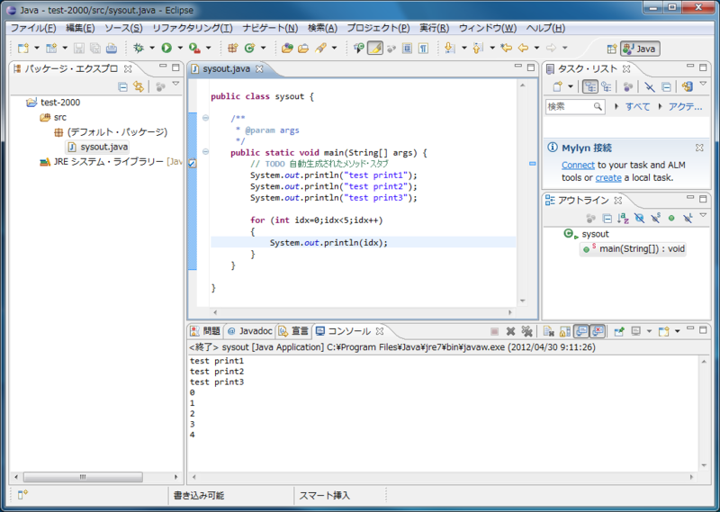Toggle show console when standard out changes
720x512 pixels.
coord(581,331)
